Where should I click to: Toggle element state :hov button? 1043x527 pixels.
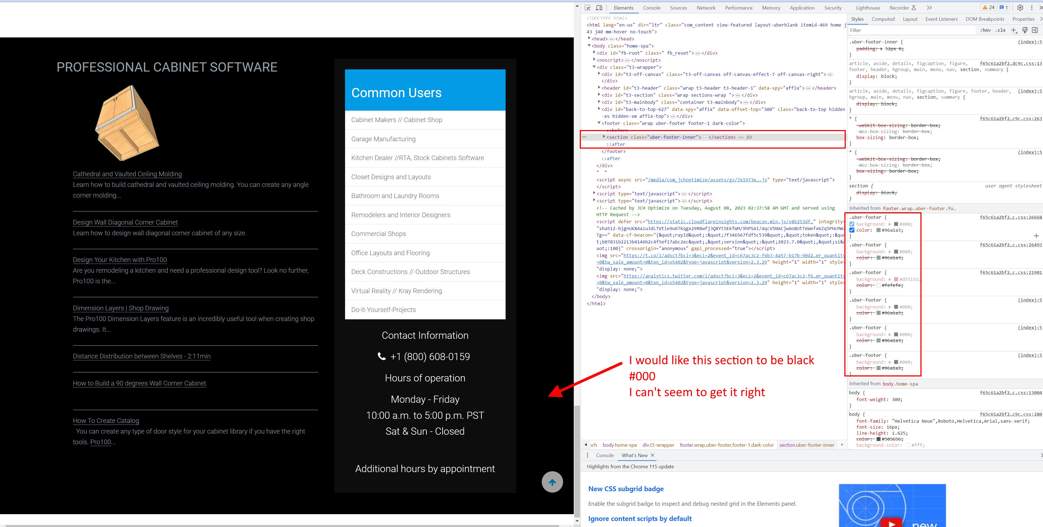pyautogui.click(x=985, y=30)
